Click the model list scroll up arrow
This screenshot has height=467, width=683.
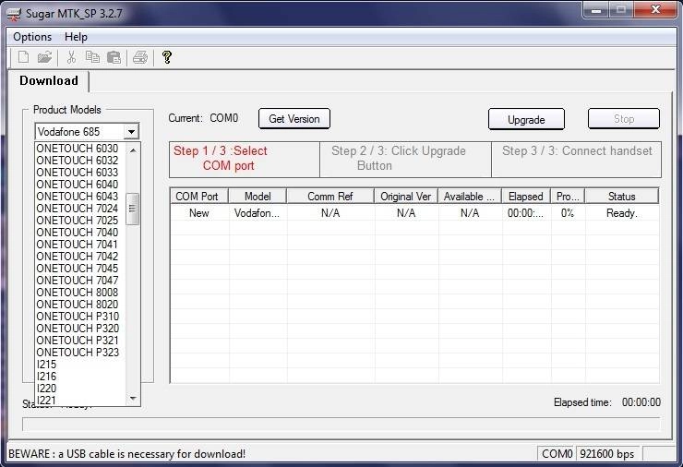pos(133,150)
